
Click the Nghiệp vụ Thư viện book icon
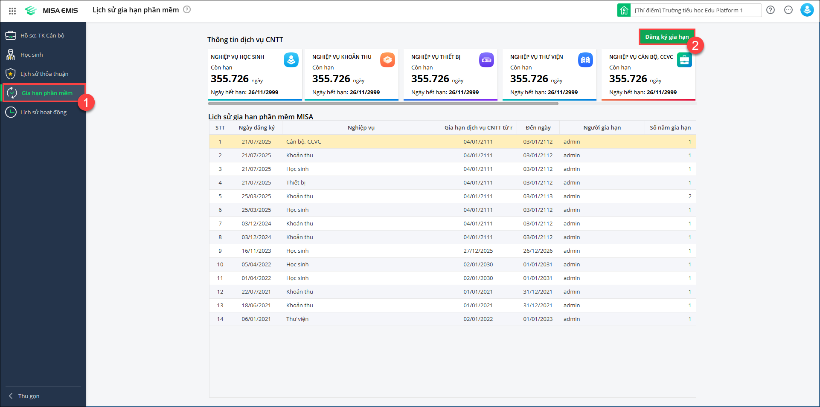[x=585, y=60]
